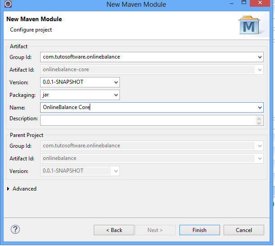Close the New Maven Module dialog
The width and height of the screenshot is (275, 246).
click(x=260, y=3)
